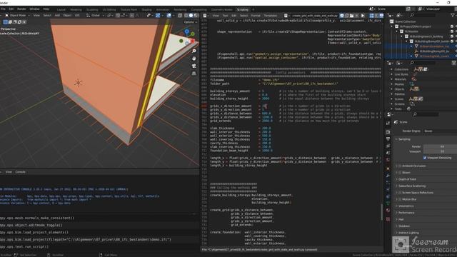Toggle camera view gizmo icon
The height and width of the screenshot is (257, 457).
point(194,66)
